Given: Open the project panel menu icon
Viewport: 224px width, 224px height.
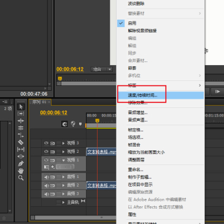Looking at the screenshot, I should tap(5, 102).
